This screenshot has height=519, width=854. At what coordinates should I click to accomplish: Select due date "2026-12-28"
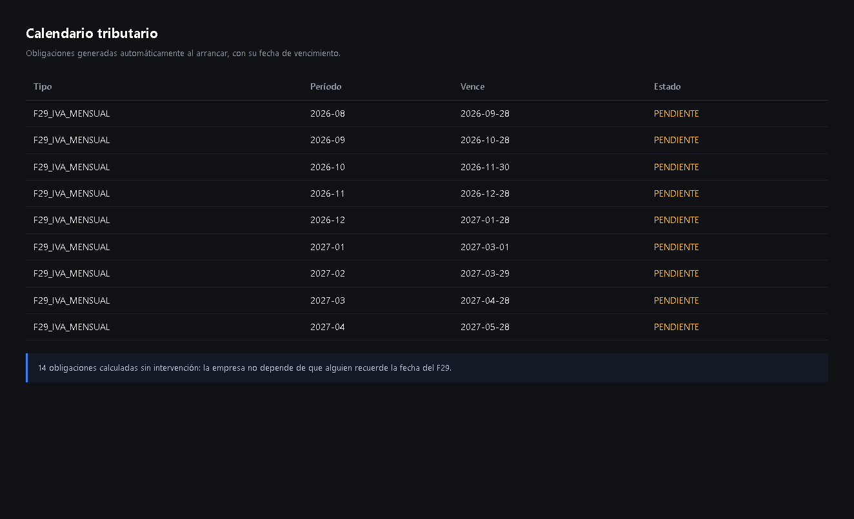(x=485, y=193)
